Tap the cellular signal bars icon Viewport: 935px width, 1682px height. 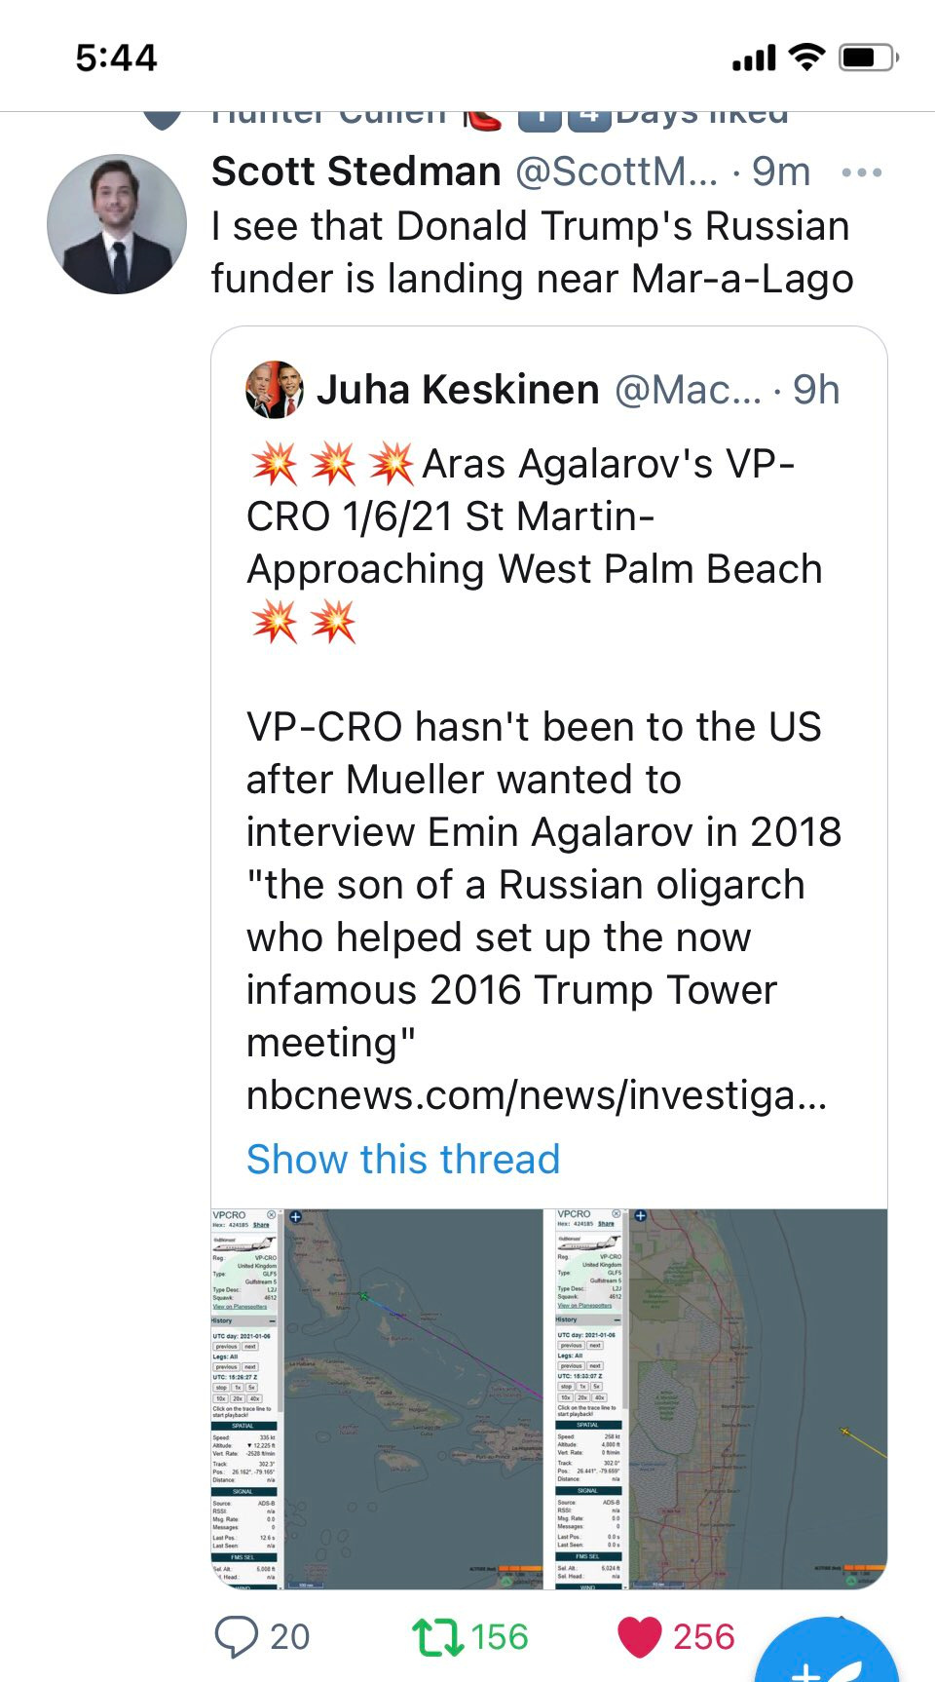click(x=753, y=58)
